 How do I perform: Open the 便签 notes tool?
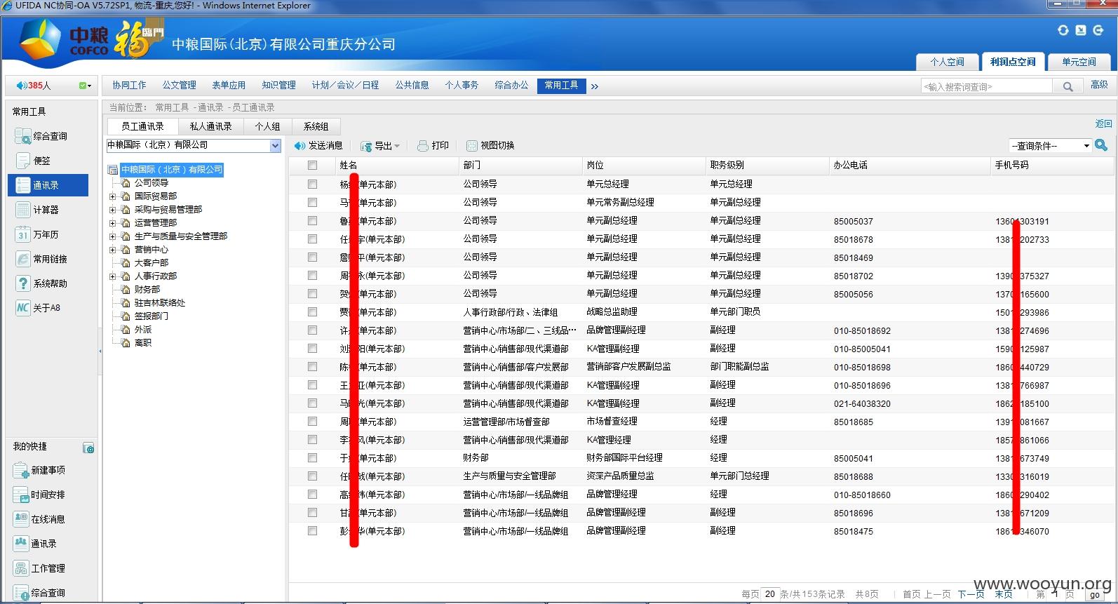coord(34,161)
